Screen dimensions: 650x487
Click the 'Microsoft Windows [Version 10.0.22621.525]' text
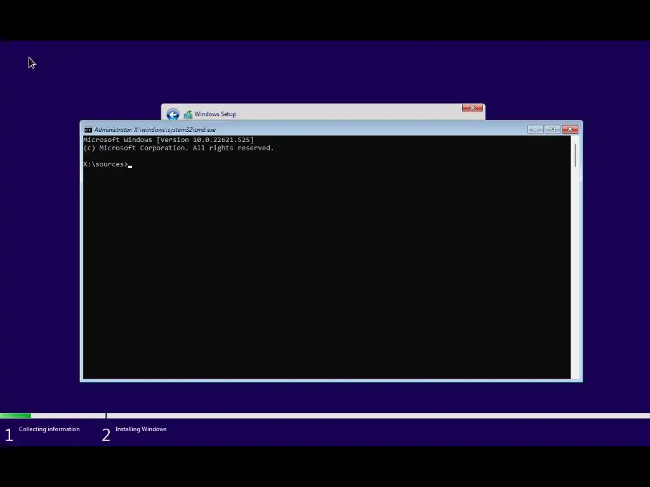coord(168,140)
